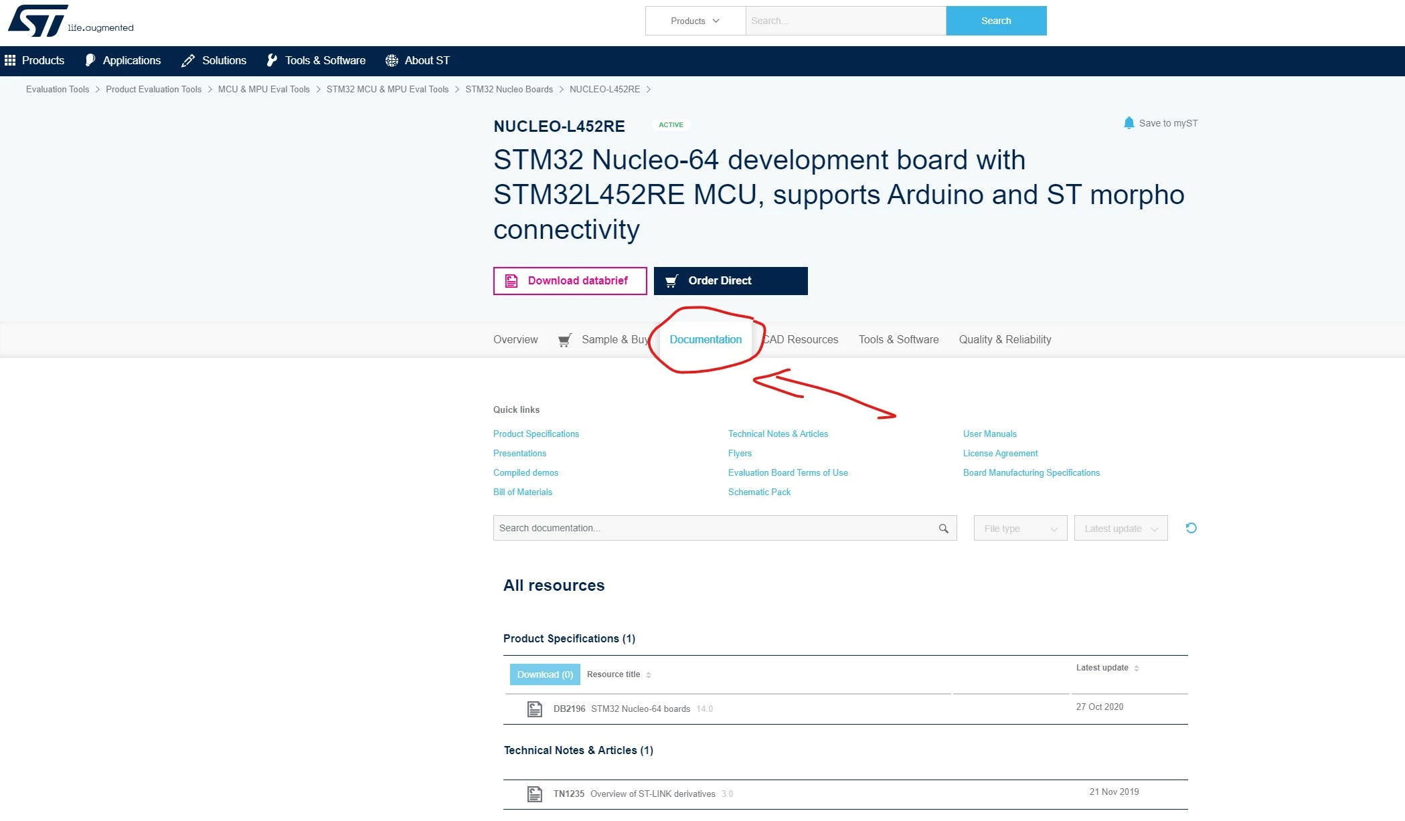This screenshot has height=821, width=1405.
Task: Click the documentation search magnifier icon
Action: 943,529
